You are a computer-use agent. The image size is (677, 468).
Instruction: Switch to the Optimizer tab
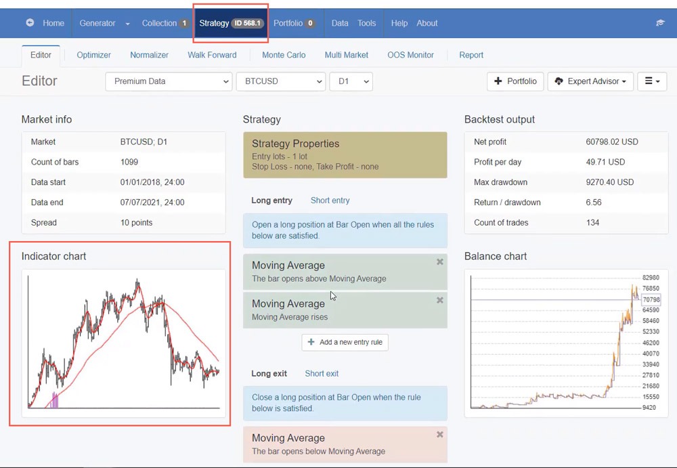pos(93,55)
